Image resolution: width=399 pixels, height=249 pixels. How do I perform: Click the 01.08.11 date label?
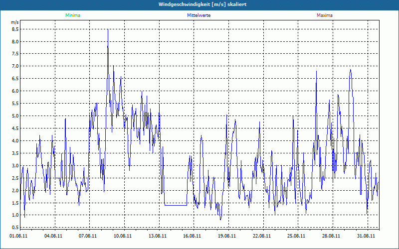tap(18, 236)
